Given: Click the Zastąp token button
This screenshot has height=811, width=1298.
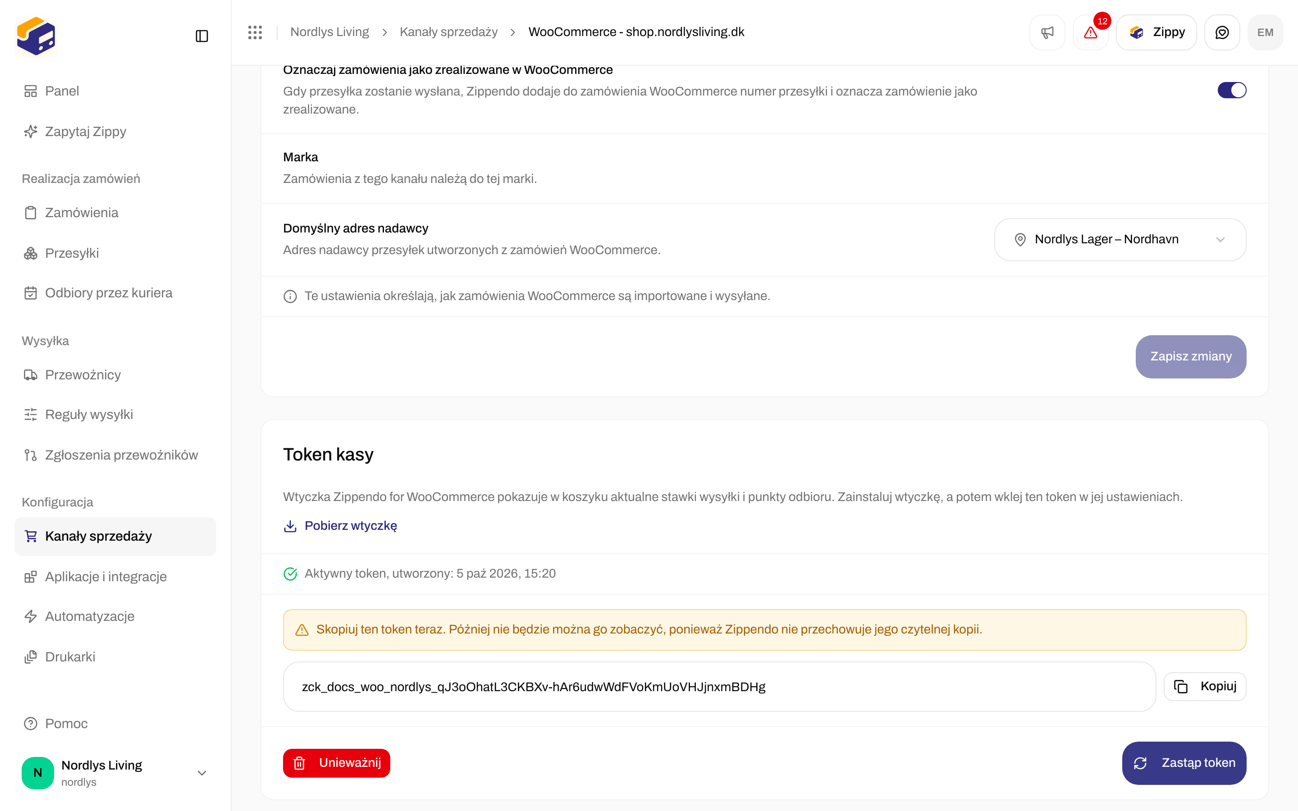Looking at the screenshot, I should pyautogui.click(x=1184, y=763).
